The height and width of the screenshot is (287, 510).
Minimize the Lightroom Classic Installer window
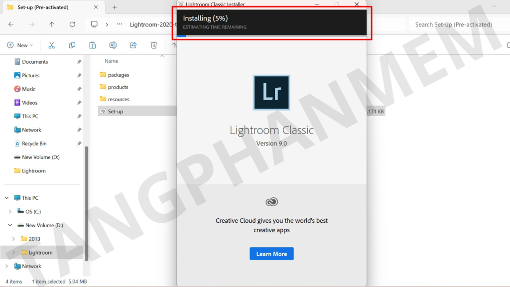pos(317,4)
